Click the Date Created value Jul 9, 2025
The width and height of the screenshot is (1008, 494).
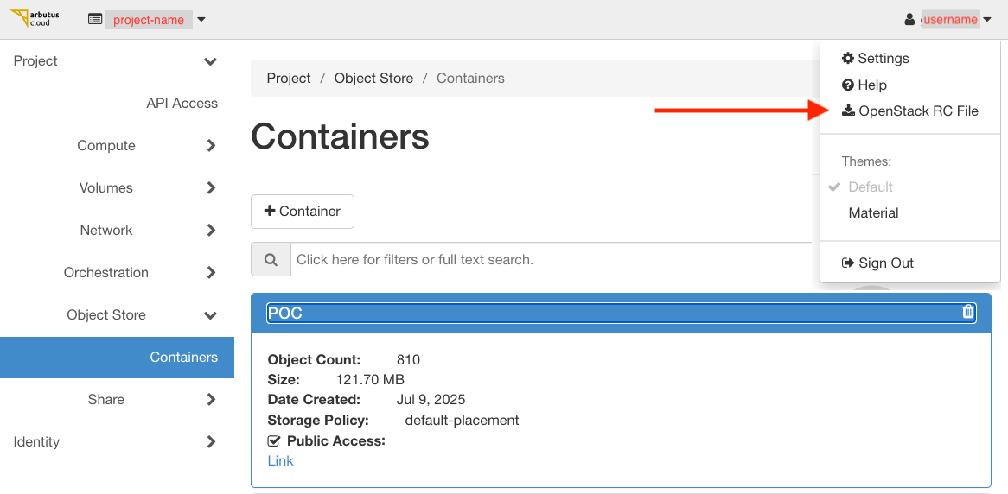point(431,400)
